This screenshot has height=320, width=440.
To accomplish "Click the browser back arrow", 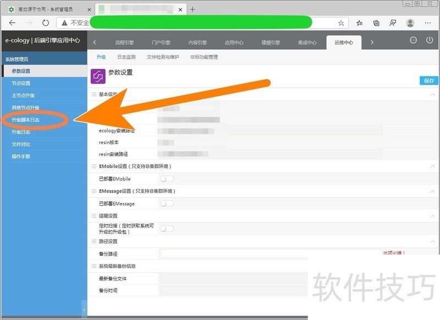I will tap(12, 23).
